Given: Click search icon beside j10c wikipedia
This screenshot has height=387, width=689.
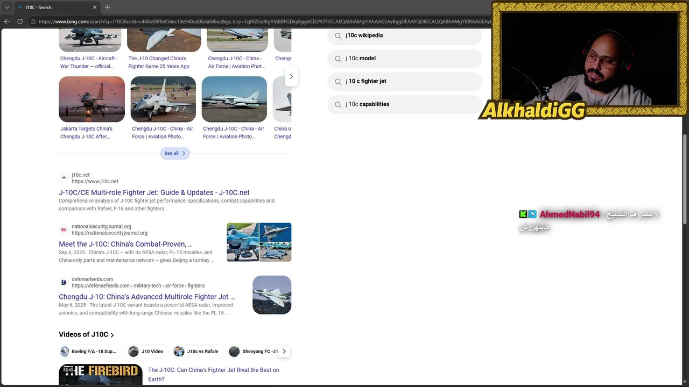Looking at the screenshot, I should pos(338,35).
